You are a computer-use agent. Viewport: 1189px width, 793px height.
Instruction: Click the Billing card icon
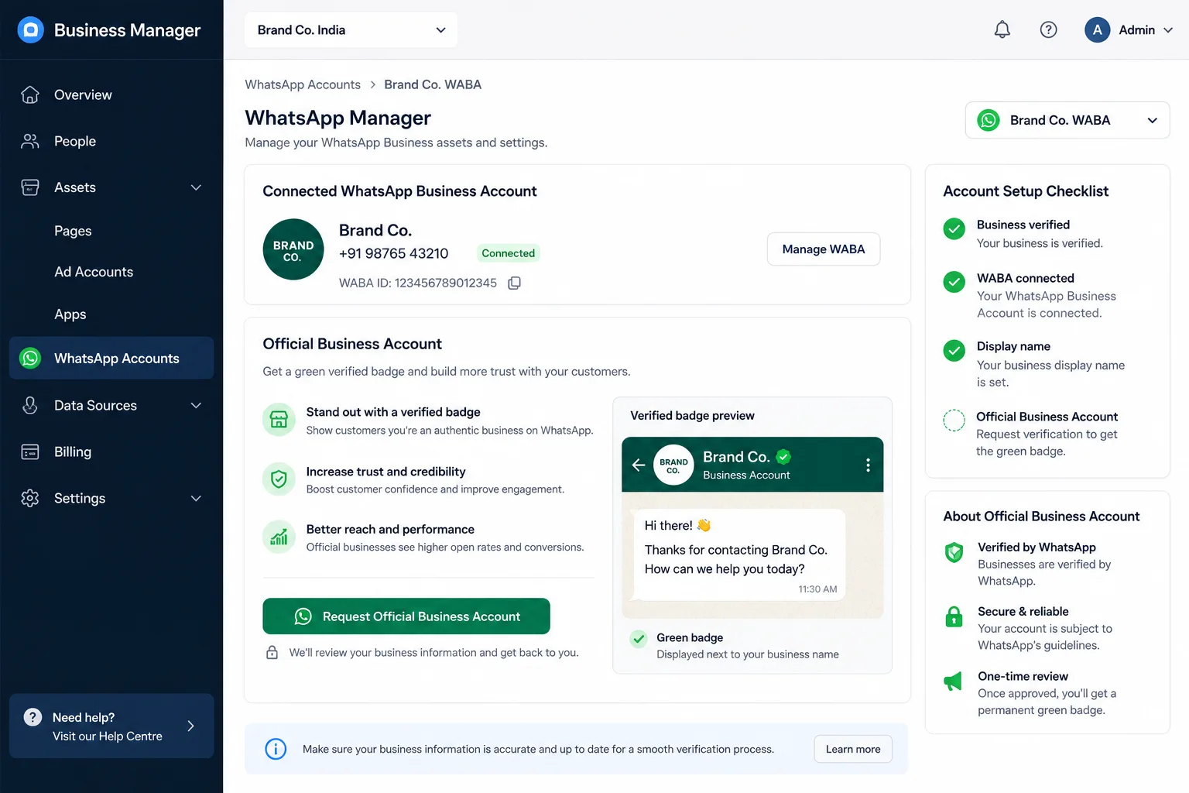(30, 451)
